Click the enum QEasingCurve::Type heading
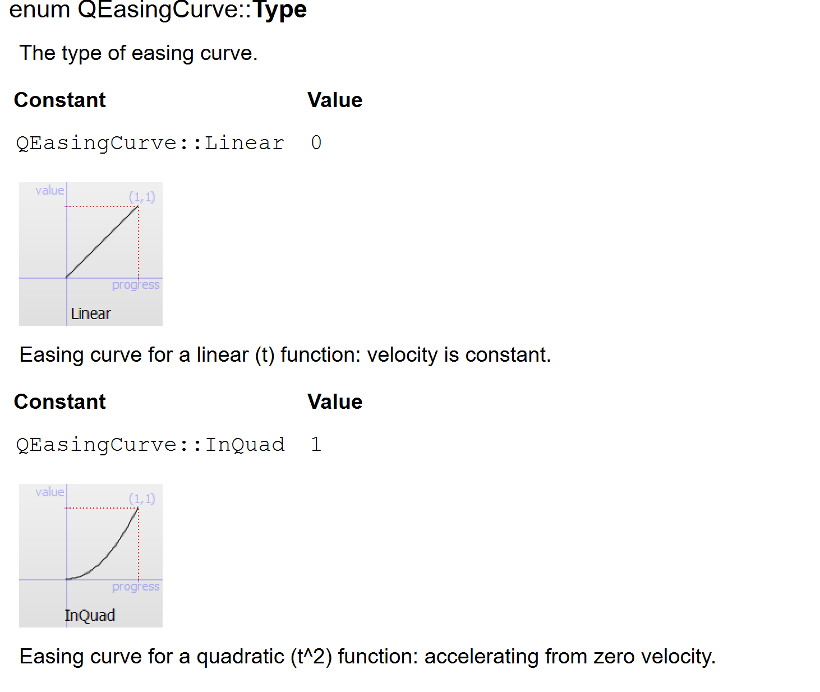The height and width of the screenshot is (692, 820). tap(158, 10)
